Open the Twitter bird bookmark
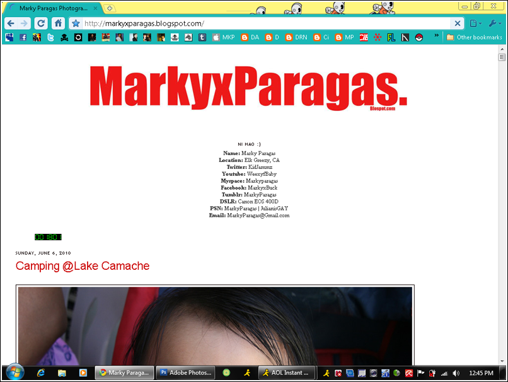The height and width of the screenshot is (382, 508). pyautogui.click(x=50, y=37)
